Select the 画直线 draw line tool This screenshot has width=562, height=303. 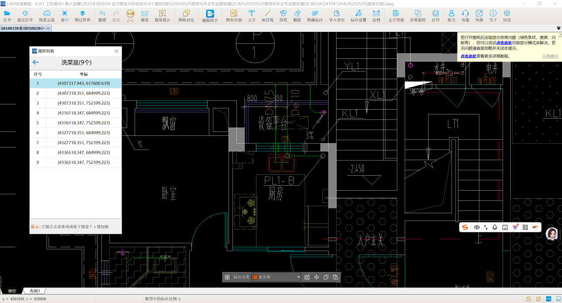point(267,16)
